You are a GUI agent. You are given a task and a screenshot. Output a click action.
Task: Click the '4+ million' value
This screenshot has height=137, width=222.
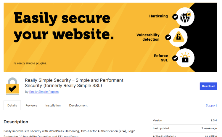pos(211,136)
